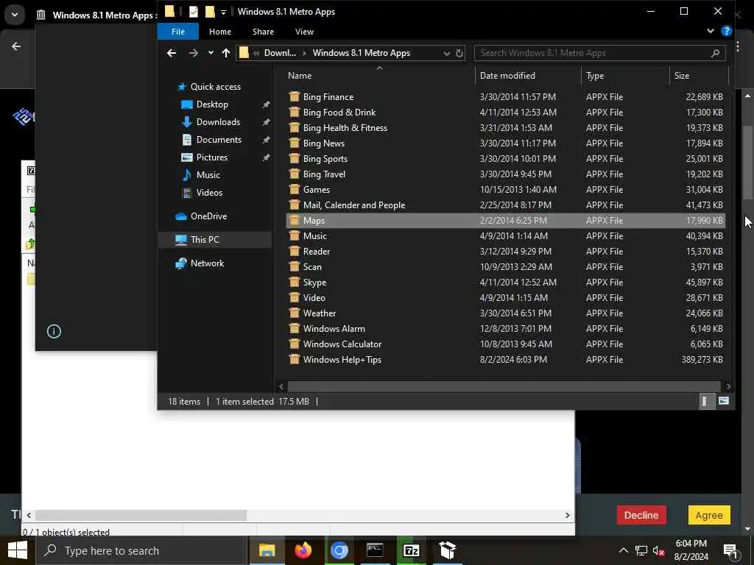
Task: Show hidden system tray icons
Action: tap(623, 550)
